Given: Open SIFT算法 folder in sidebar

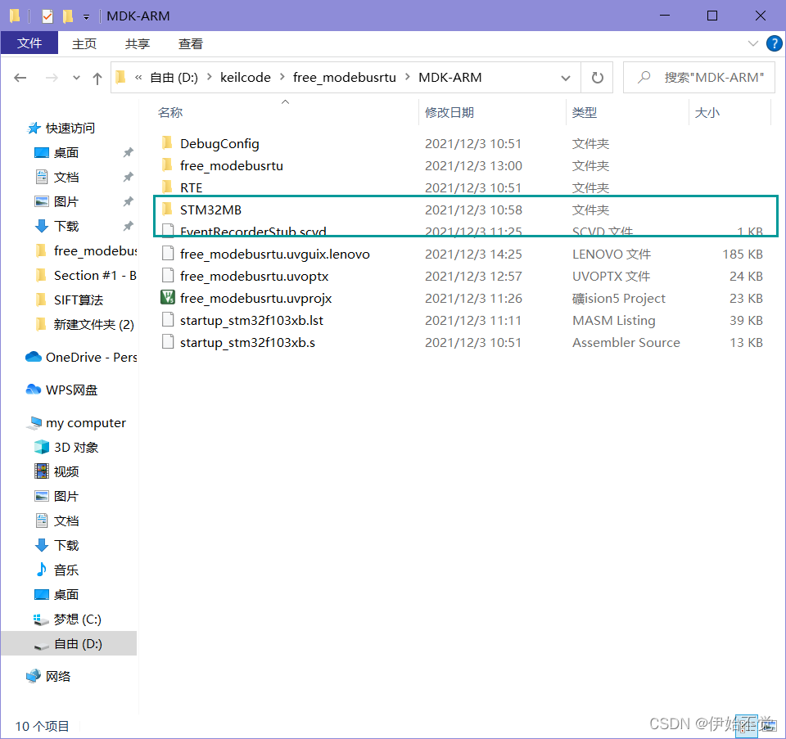Looking at the screenshot, I should (x=69, y=300).
